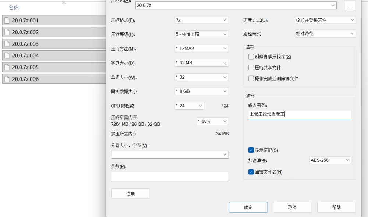The image size is (368, 217).
Task: Open 压缩方法 LZMA2 dropdown
Action: tap(202, 49)
